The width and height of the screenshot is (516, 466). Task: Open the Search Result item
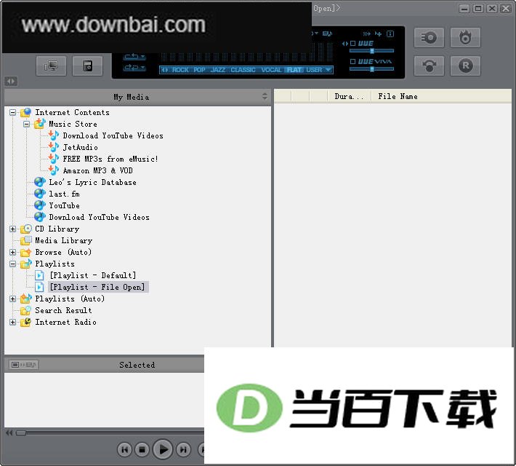pos(63,311)
